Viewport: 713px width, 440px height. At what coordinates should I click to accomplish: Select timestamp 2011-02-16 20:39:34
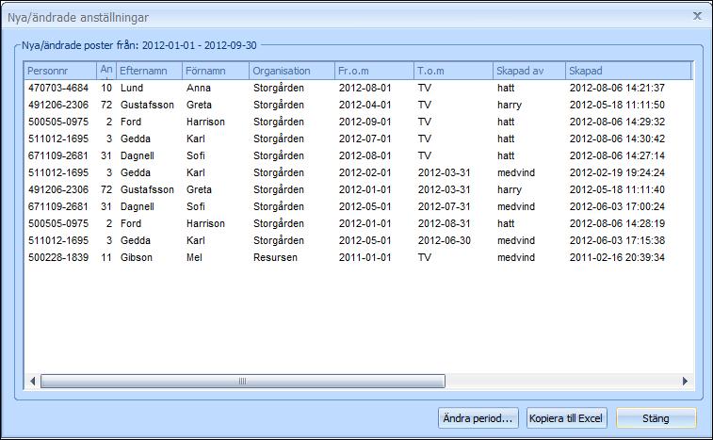pos(617,257)
